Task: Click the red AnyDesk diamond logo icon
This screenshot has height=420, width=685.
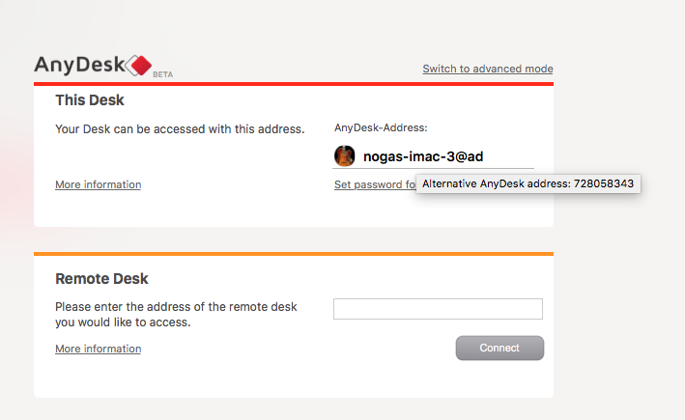Action: coord(141,66)
